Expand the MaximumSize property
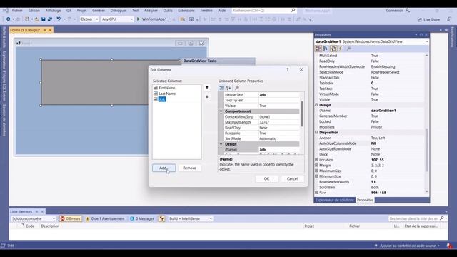Viewport: 457px width, 257px height. coord(316,171)
